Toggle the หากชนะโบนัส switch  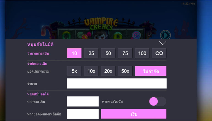click(157, 101)
